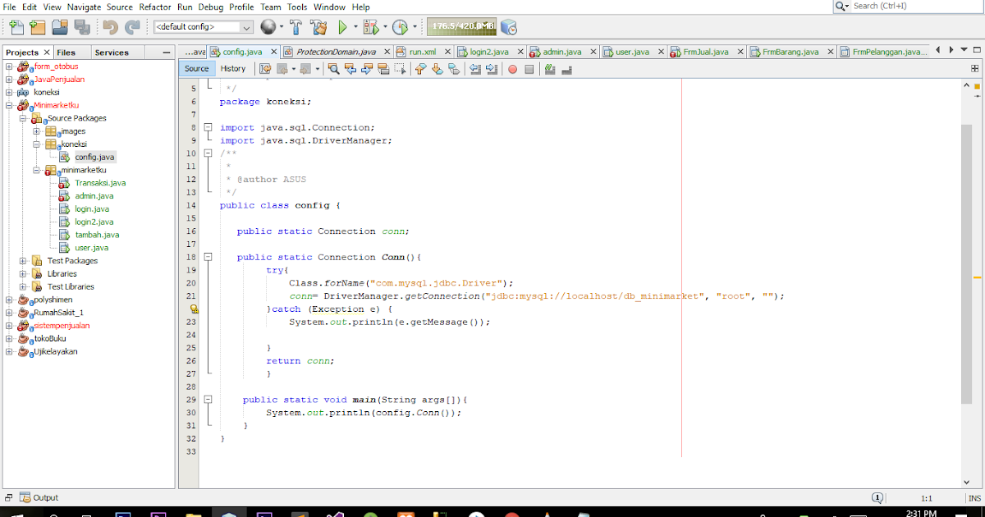Collapse the code fold at the import statements

pyautogui.click(x=208, y=127)
